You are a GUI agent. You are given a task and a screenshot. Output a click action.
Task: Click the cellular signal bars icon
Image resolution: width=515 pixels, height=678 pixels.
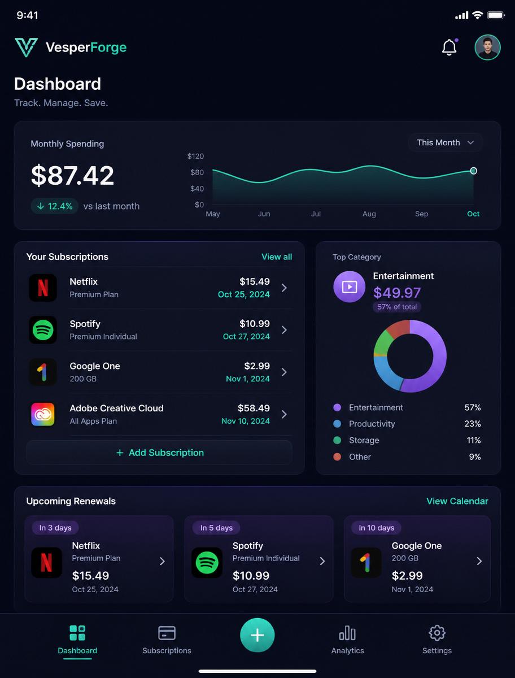click(462, 15)
